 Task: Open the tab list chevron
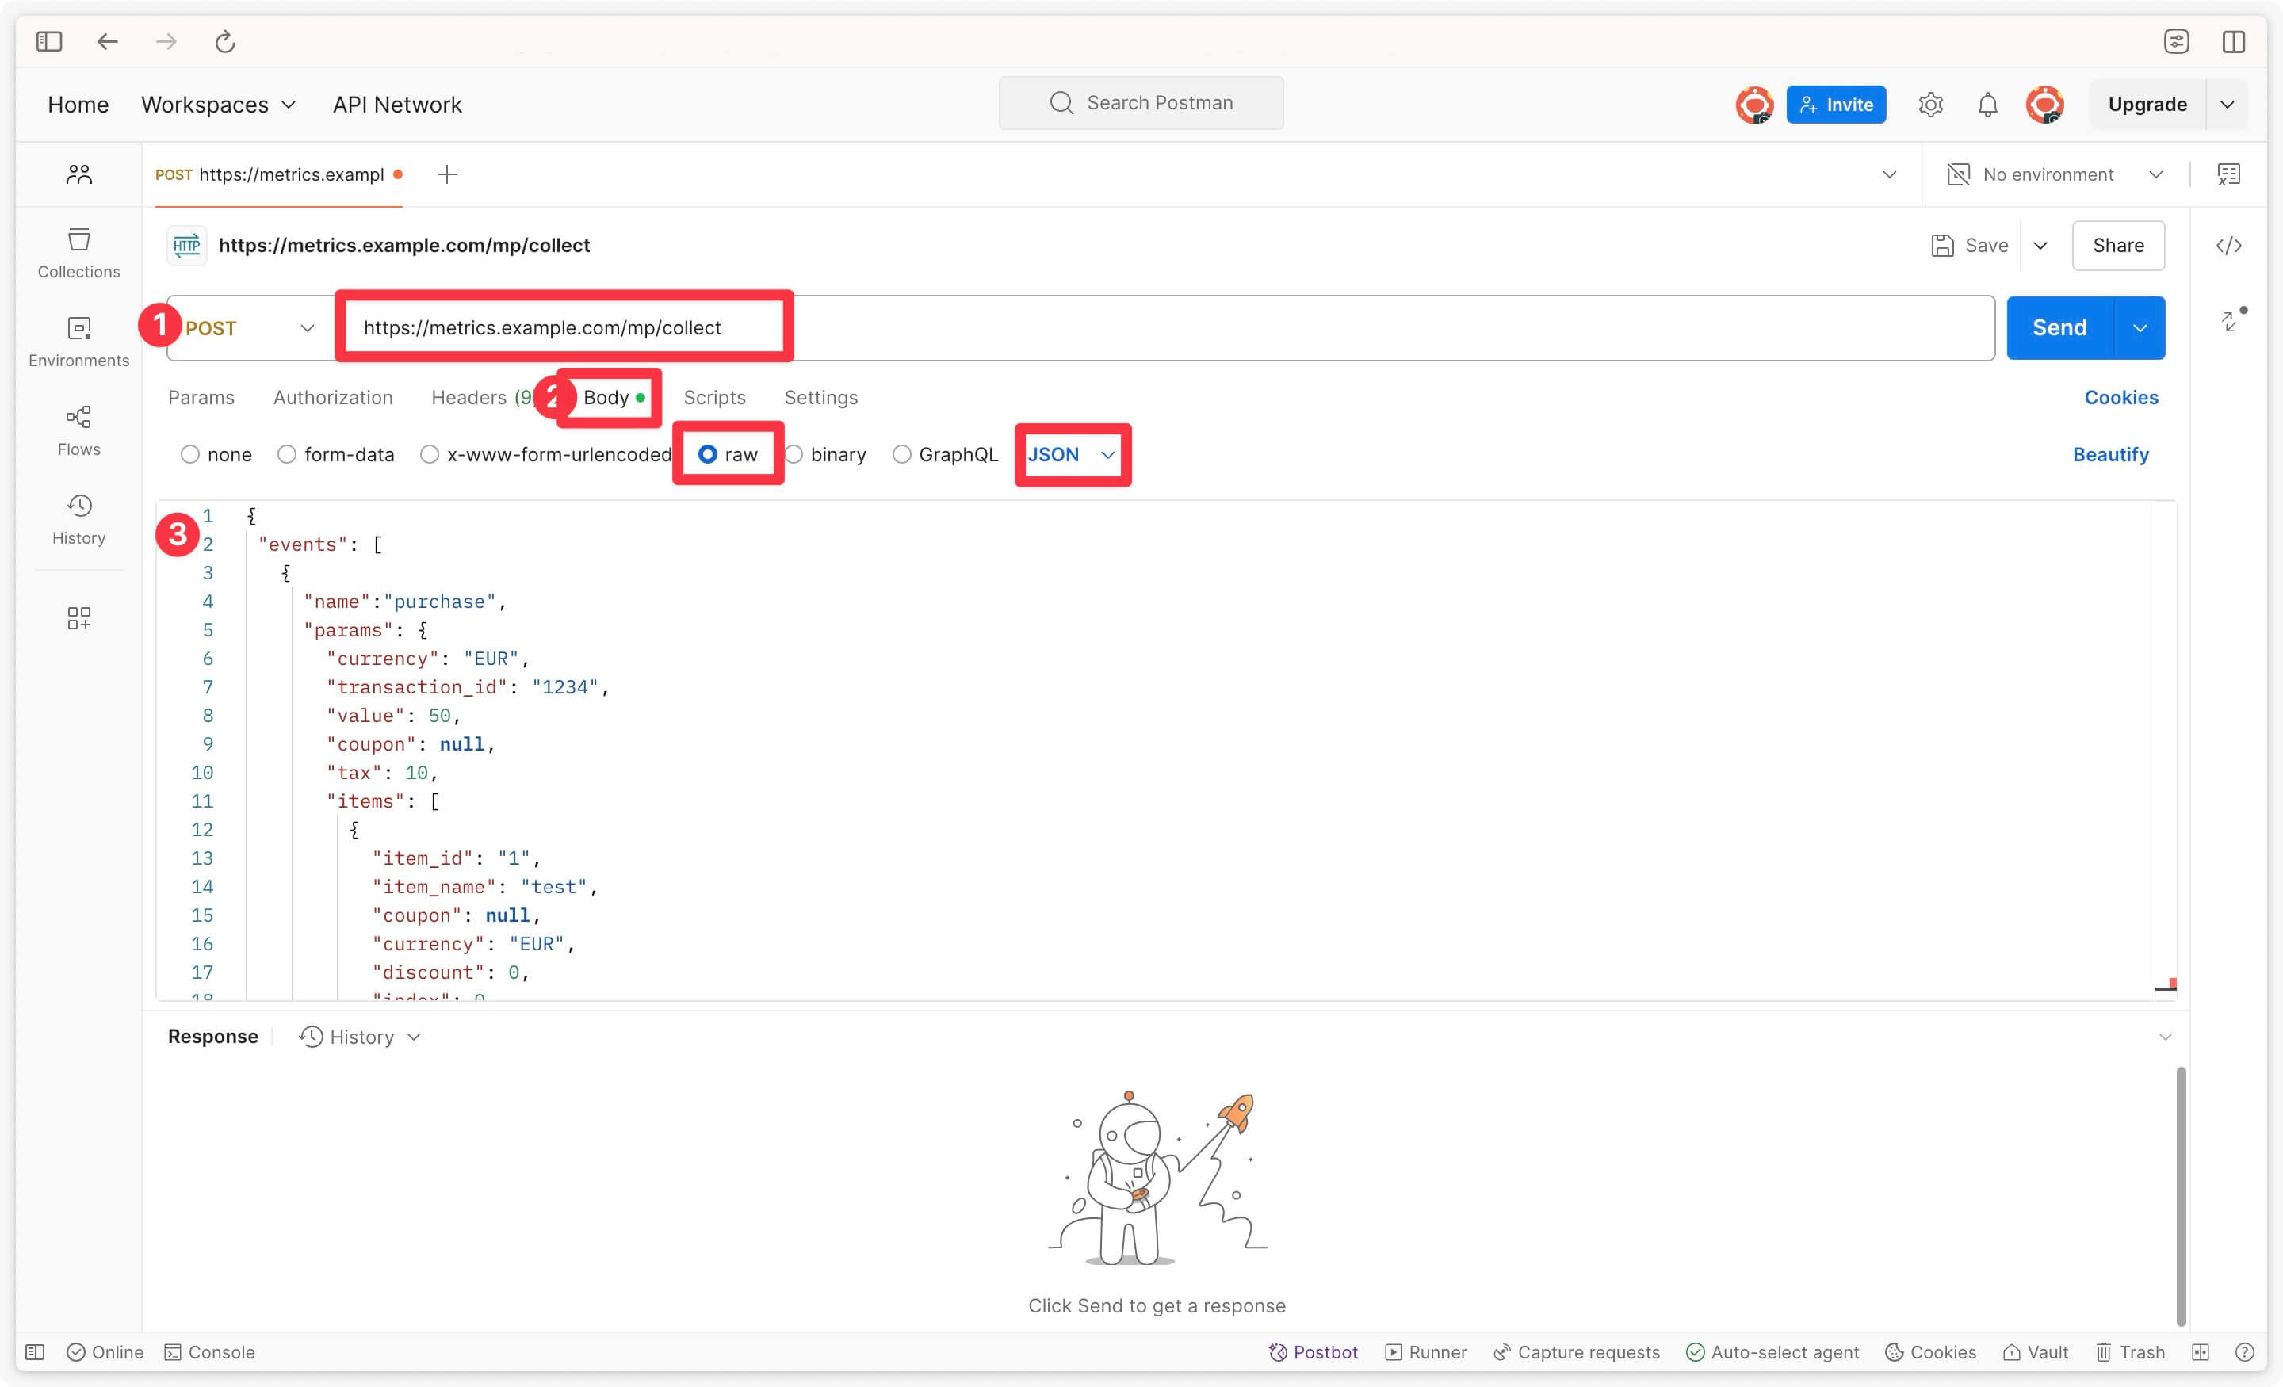tap(1889, 174)
